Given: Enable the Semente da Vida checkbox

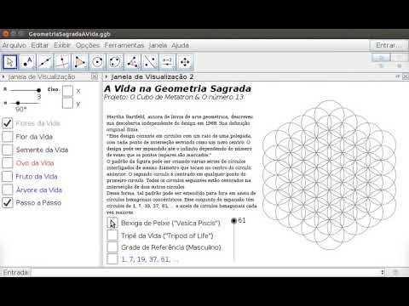Looking at the screenshot, I should (8, 150).
